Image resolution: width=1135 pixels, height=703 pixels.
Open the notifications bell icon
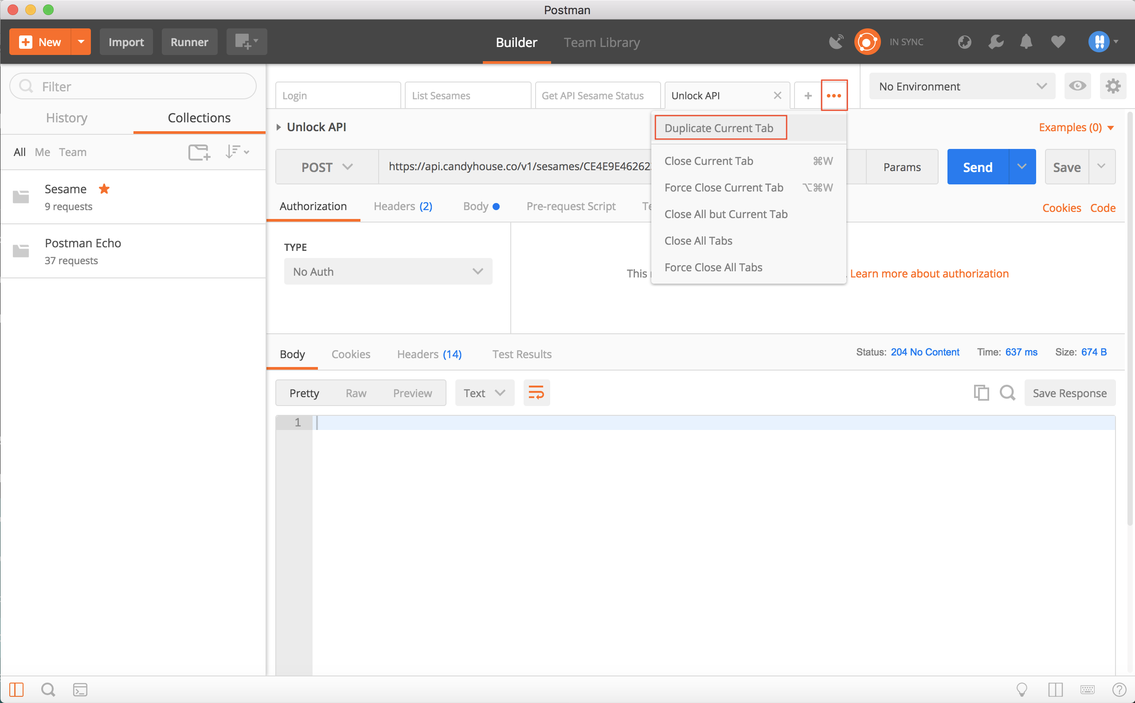point(1026,42)
